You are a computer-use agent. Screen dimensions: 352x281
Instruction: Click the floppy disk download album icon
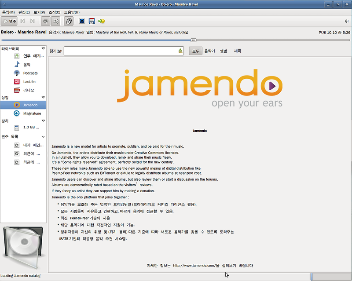pyautogui.click(x=92, y=21)
